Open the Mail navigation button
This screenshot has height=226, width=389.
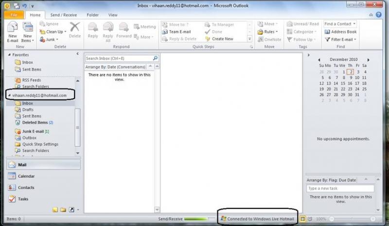(43, 165)
